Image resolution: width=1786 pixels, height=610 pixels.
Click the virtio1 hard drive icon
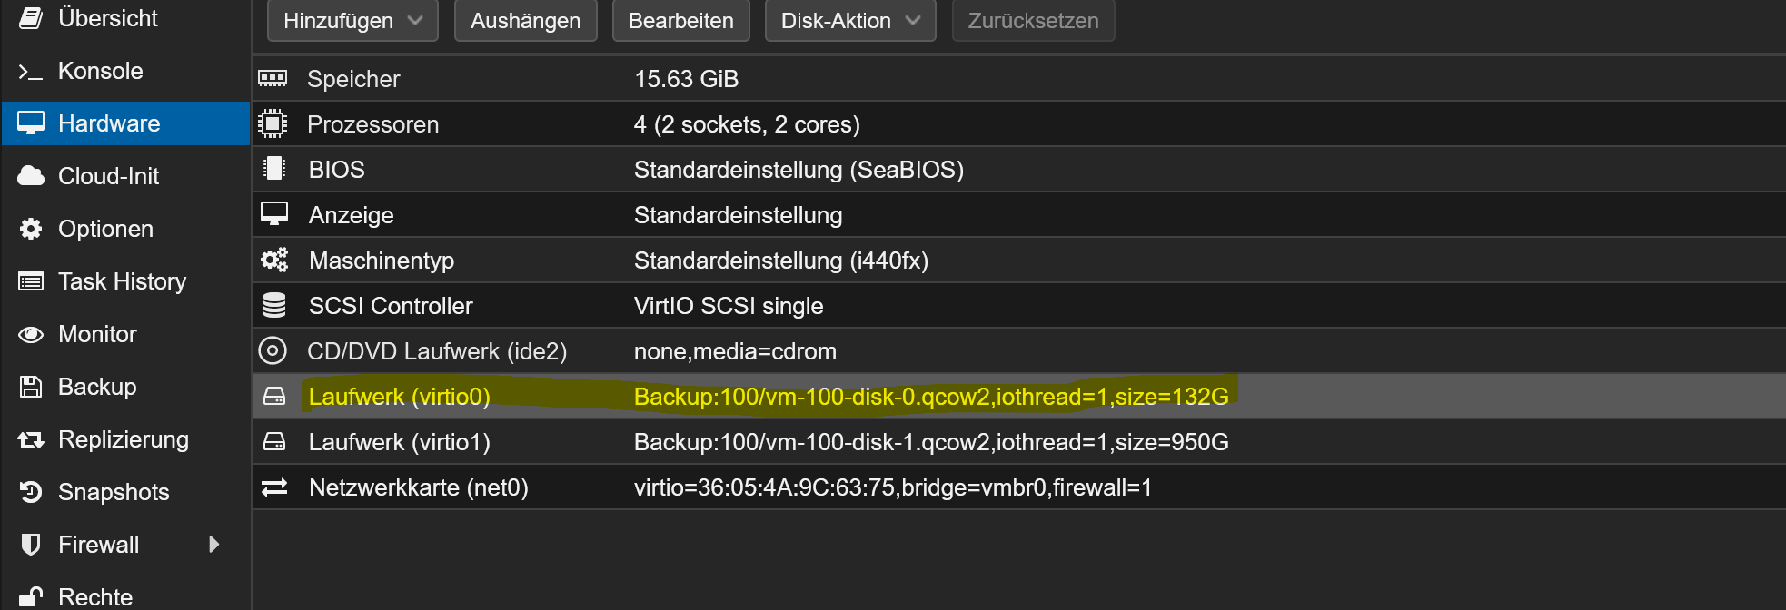273,442
